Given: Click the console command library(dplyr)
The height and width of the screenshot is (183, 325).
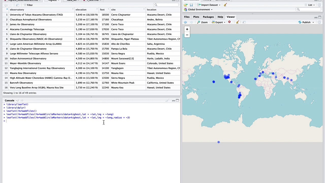Looking at the screenshot, I should pos(16,108).
